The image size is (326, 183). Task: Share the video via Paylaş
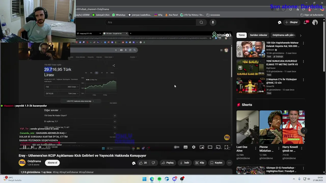click(x=168, y=163)
